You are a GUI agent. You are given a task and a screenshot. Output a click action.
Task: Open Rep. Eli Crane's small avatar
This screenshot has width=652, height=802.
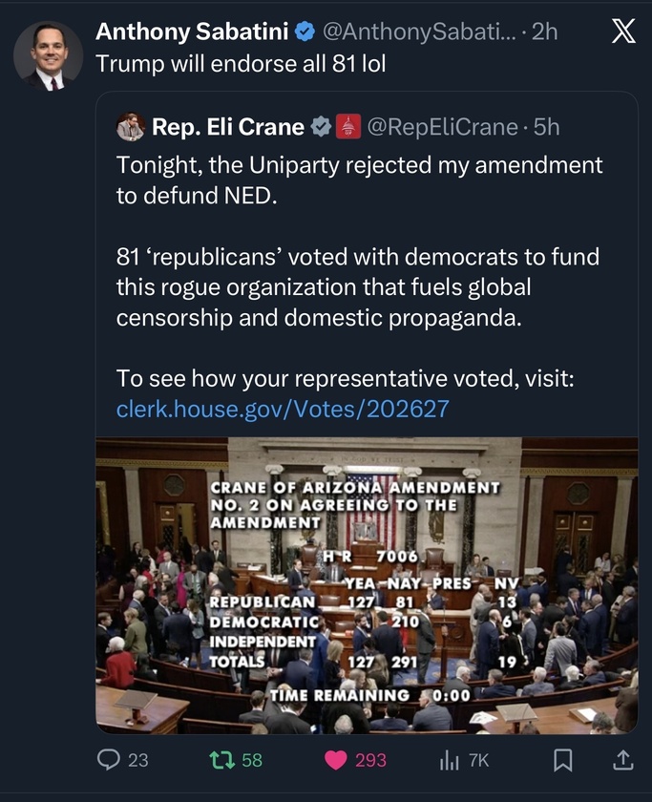(x=130, y=126)
